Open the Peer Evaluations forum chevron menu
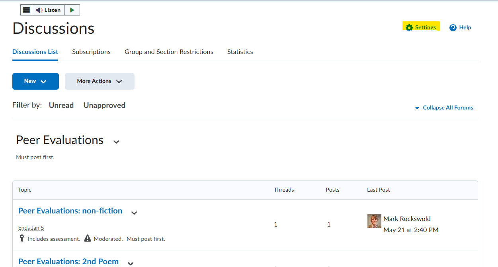Viewport: 498px width, 267px height. [x=116, y=142]
